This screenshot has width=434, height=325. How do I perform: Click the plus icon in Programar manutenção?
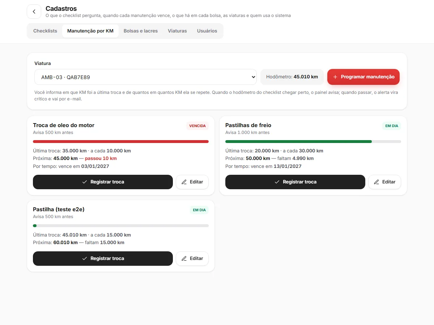[x=335, y=77]
